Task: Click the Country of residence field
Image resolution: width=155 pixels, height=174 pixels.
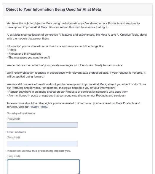Action: click(x=42, y=125)
